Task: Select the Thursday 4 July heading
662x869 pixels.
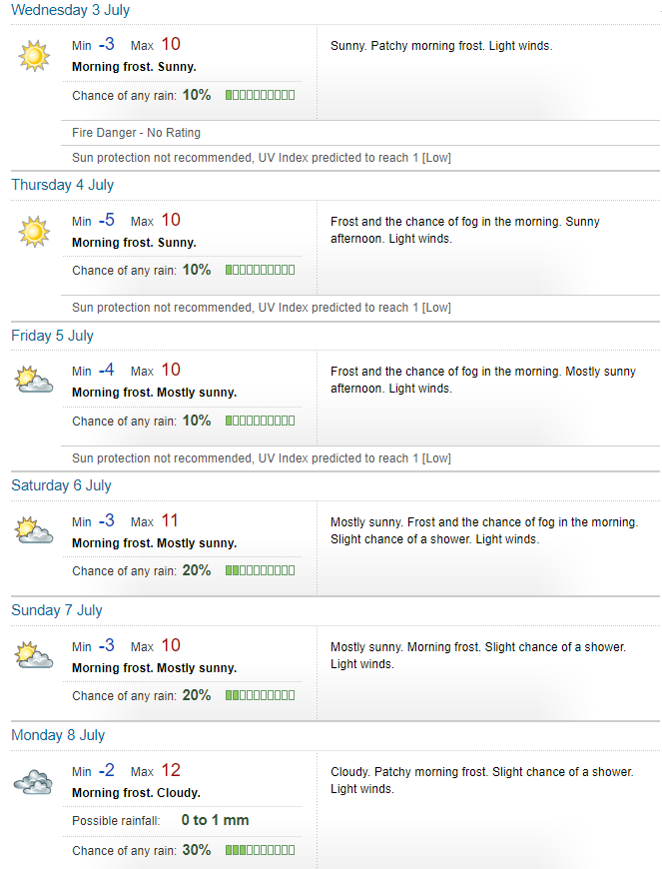Action: point(63,185)
